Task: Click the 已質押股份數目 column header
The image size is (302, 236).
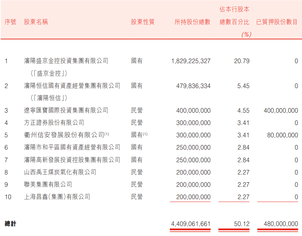Action: pos(277,22)
